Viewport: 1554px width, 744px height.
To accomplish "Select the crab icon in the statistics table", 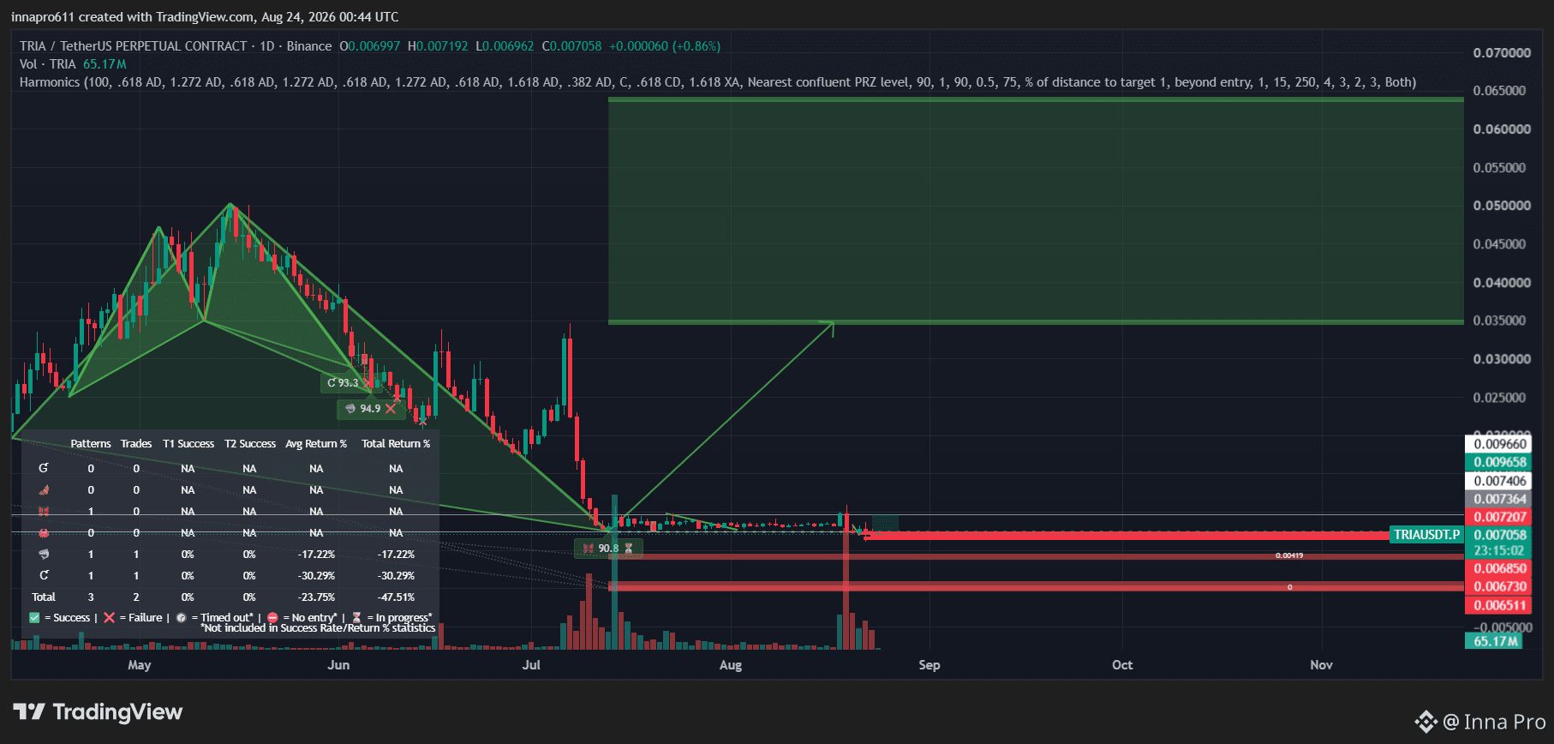I will click(x=44, y=532).
